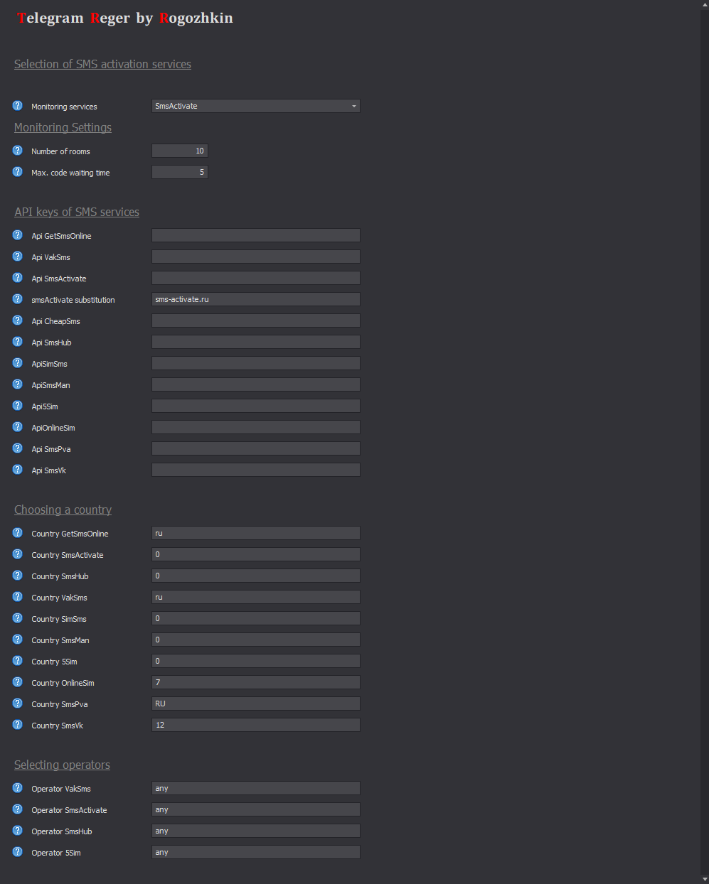Edit the Country SmsPva field

256,704
